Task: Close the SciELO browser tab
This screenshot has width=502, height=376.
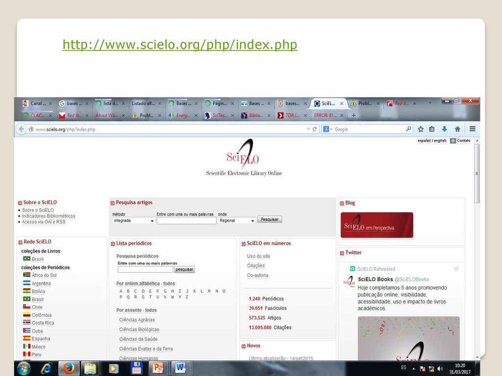Action: (342, 104)
